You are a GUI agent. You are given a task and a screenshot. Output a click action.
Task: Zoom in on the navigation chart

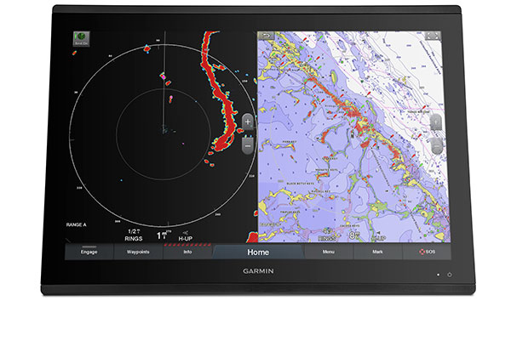[x=436, y=122]
